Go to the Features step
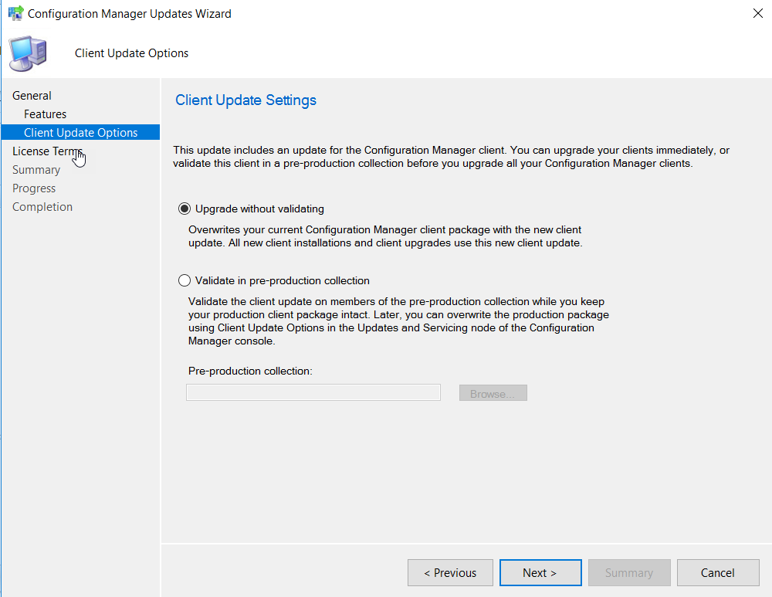The height and width of the screenshot is (597, 772). click(46, 114)
